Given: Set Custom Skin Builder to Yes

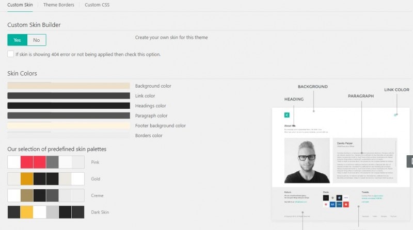Looking at the screenshot, I should (17, 40).
